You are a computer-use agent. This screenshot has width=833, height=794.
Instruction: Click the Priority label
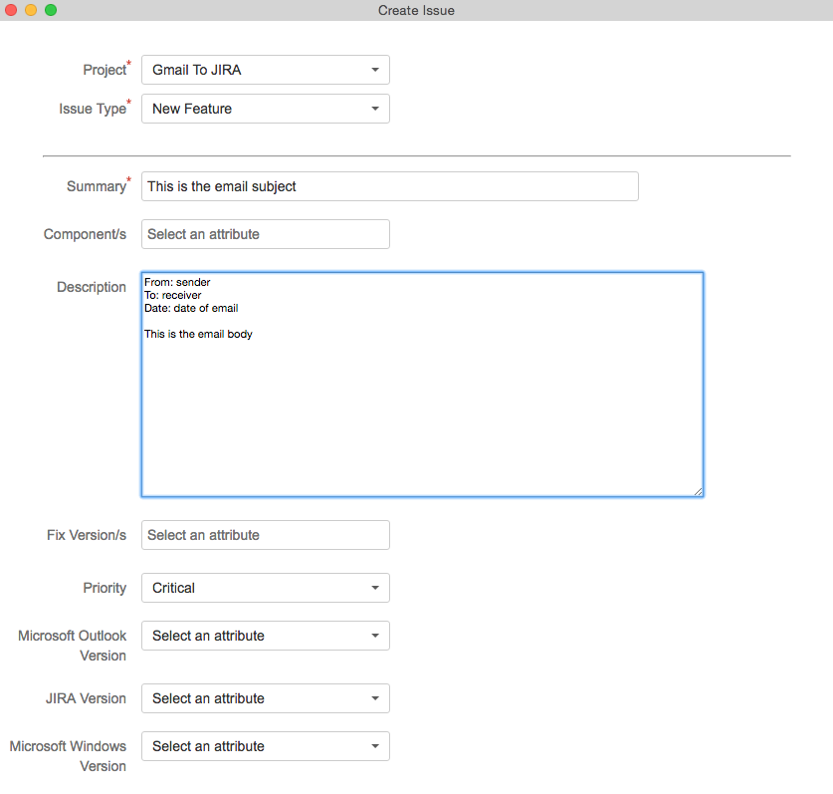click(x=104, y=588)
